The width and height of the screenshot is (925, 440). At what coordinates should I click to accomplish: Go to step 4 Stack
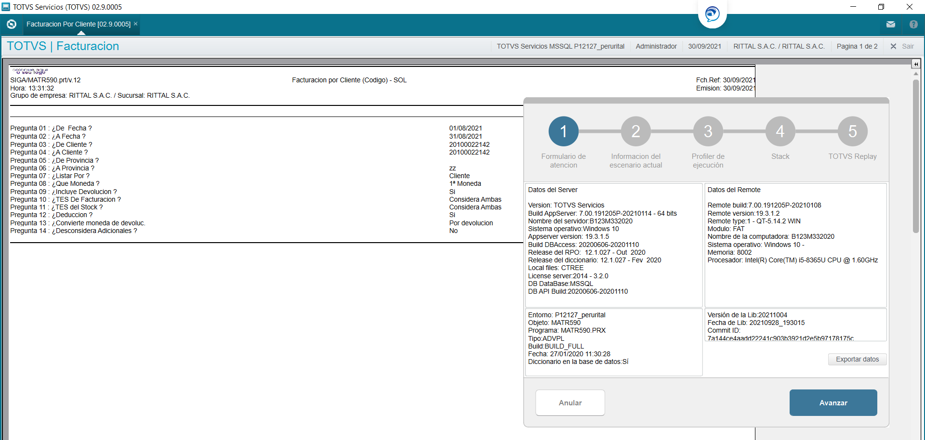click(x=780, y=131)
